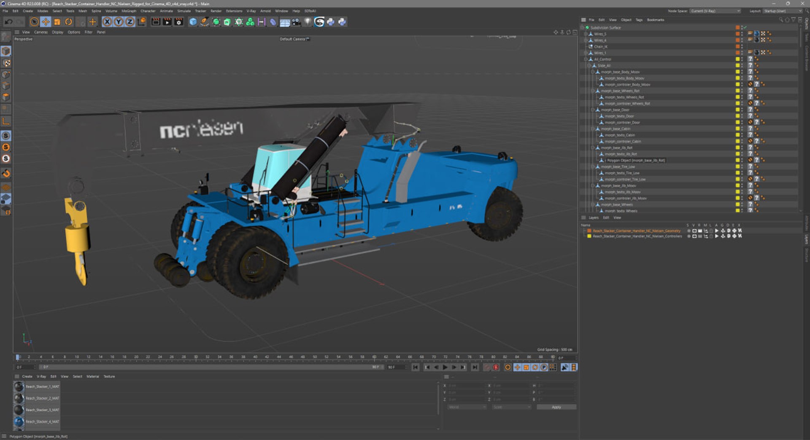
Task: Toggle visibility dots for Chain_IK
Action: 742,47
